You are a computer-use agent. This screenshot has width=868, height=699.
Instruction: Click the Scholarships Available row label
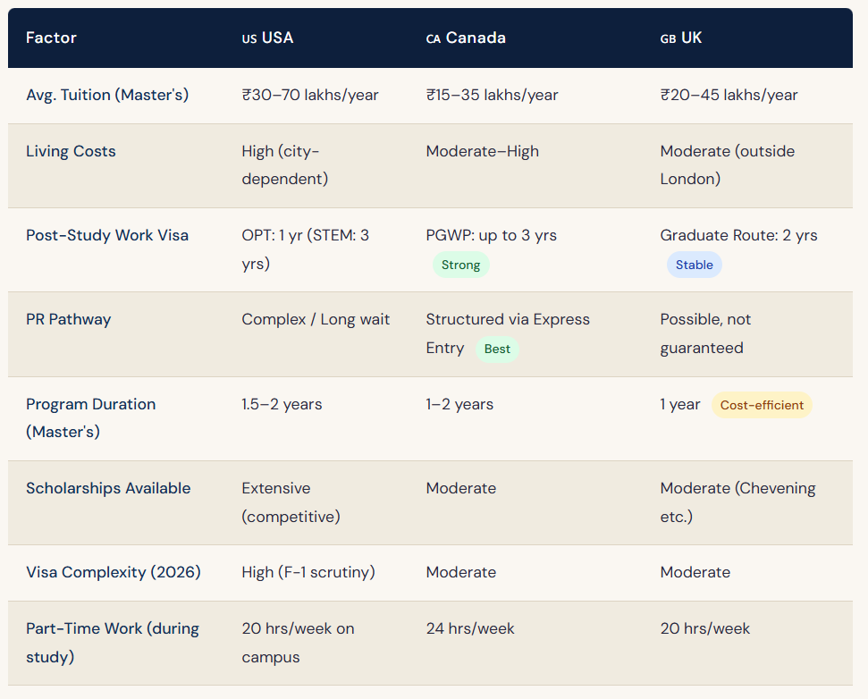[108, 488]
